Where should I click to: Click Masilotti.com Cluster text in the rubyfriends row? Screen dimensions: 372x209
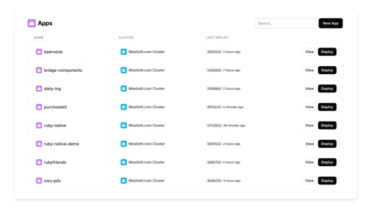coord(147,162)
